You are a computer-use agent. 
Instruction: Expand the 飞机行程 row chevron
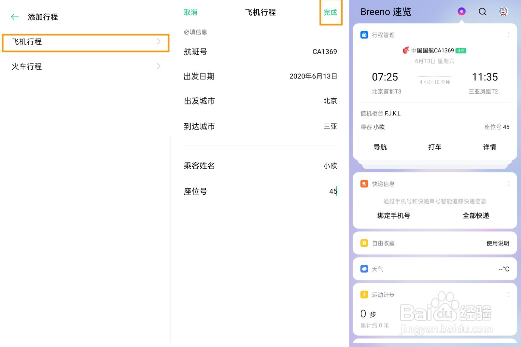pos(159,42)
